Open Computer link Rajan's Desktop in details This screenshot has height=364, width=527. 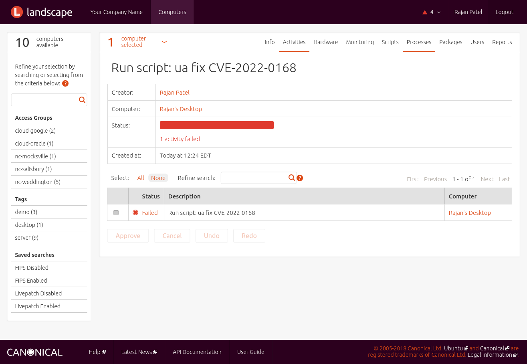pyautogui.click(x=181, y=109)
